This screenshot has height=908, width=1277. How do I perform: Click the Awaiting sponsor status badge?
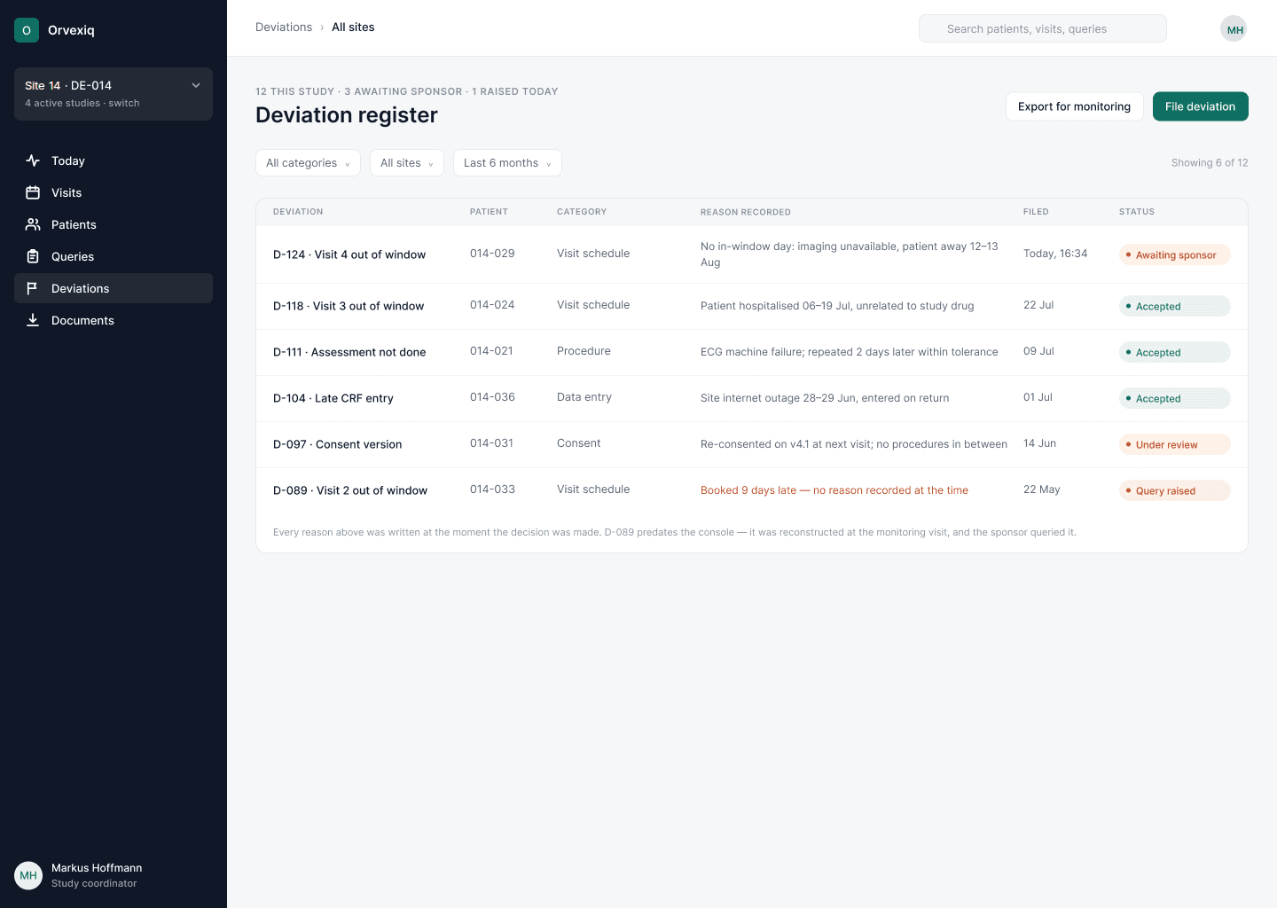coord(1174,254)
